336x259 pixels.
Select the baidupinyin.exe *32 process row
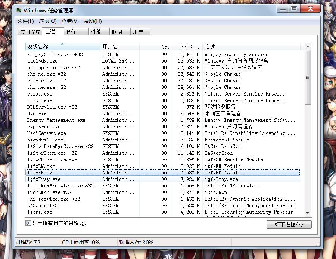pos(163,68)
